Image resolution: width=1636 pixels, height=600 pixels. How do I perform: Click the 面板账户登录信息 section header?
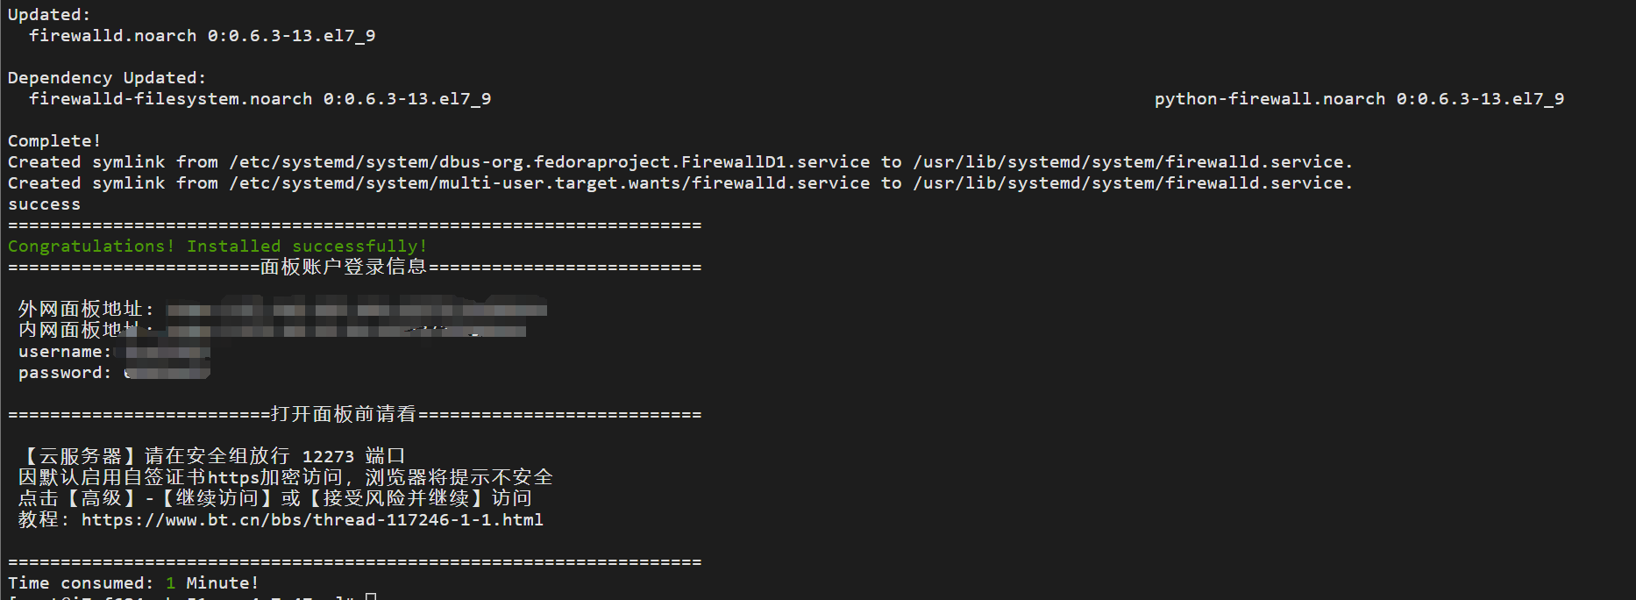coord(344,267)
